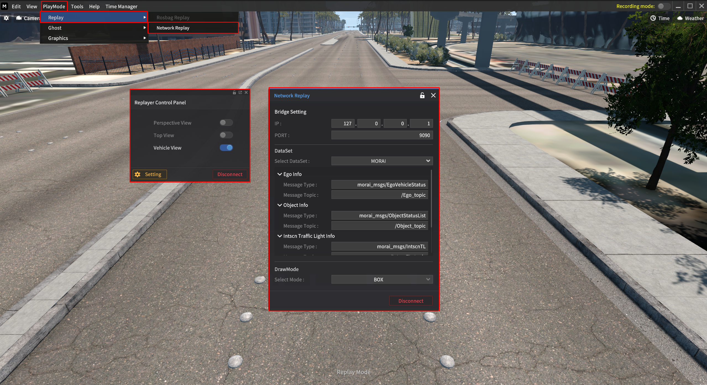
Task: Enable the Top View toggle
Action: 226,135
